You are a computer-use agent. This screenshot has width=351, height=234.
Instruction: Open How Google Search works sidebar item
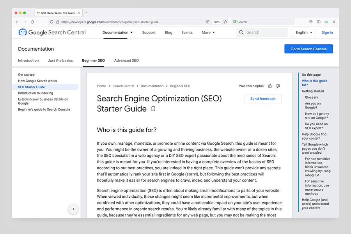tap(37, 81)
